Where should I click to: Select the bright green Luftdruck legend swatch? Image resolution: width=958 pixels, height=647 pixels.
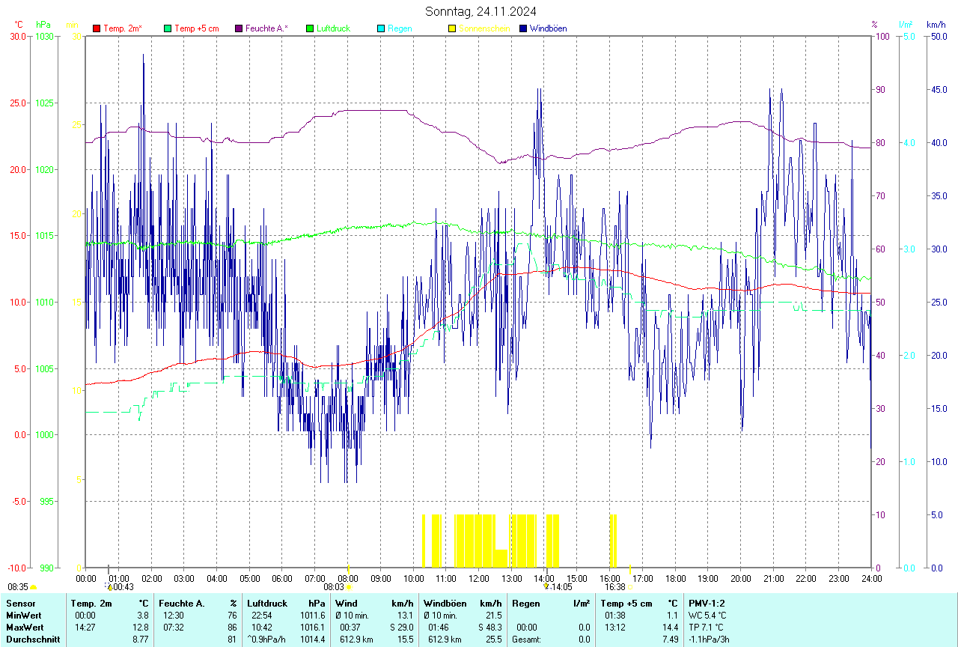click(x=310, y=28)
